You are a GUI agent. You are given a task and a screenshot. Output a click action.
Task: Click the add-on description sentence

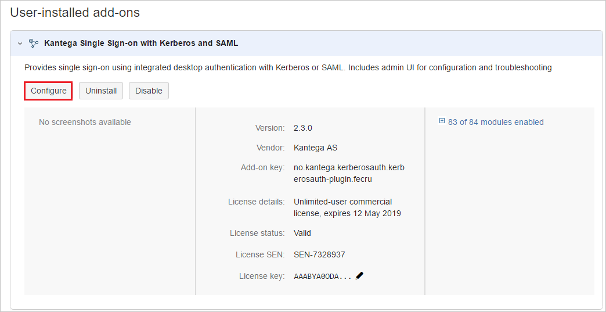point(288,67)
